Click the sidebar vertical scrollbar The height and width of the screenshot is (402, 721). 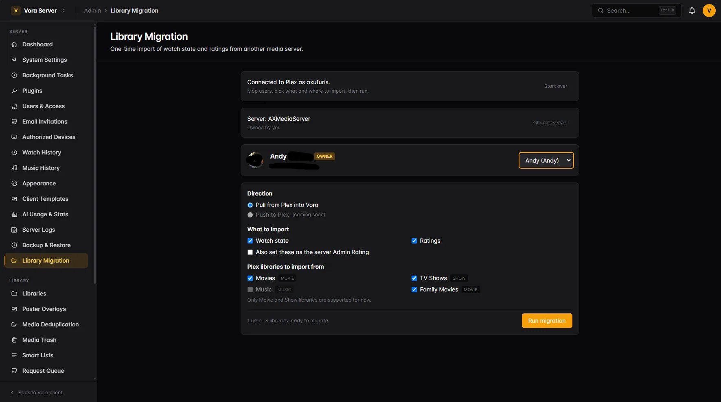click(x=95, y=154)
